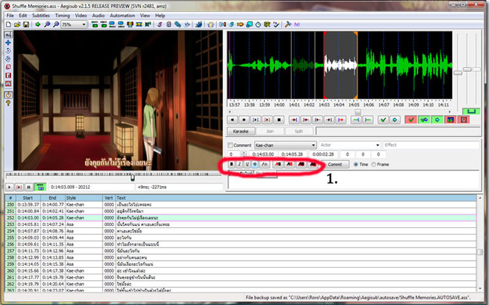Open the File menu
This screenshot has height=305, width=490.
coord(10,15)
